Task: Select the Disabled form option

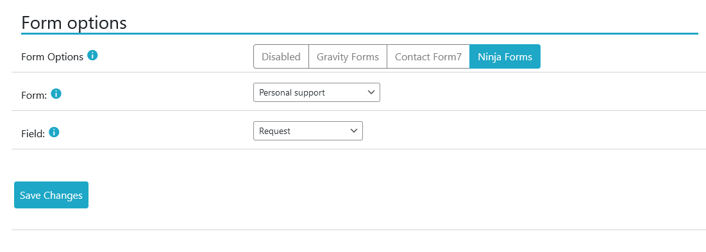Action: [281, 56]
